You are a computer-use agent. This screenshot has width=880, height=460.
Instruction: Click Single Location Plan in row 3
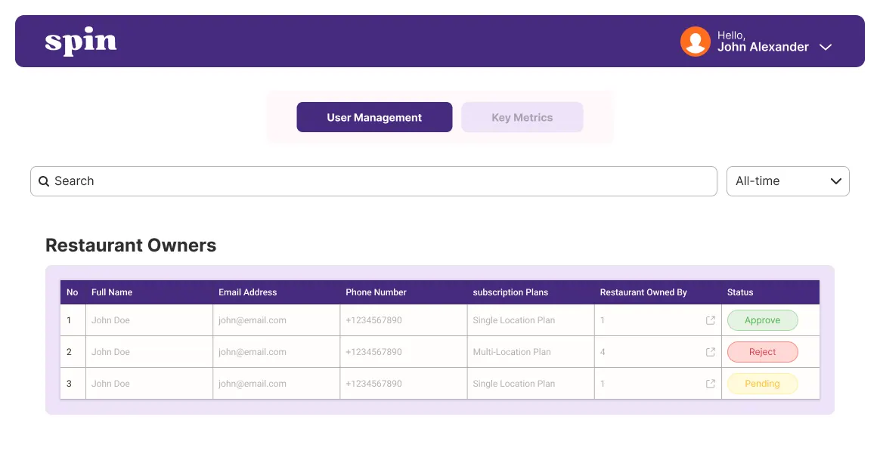coord(513,384)
